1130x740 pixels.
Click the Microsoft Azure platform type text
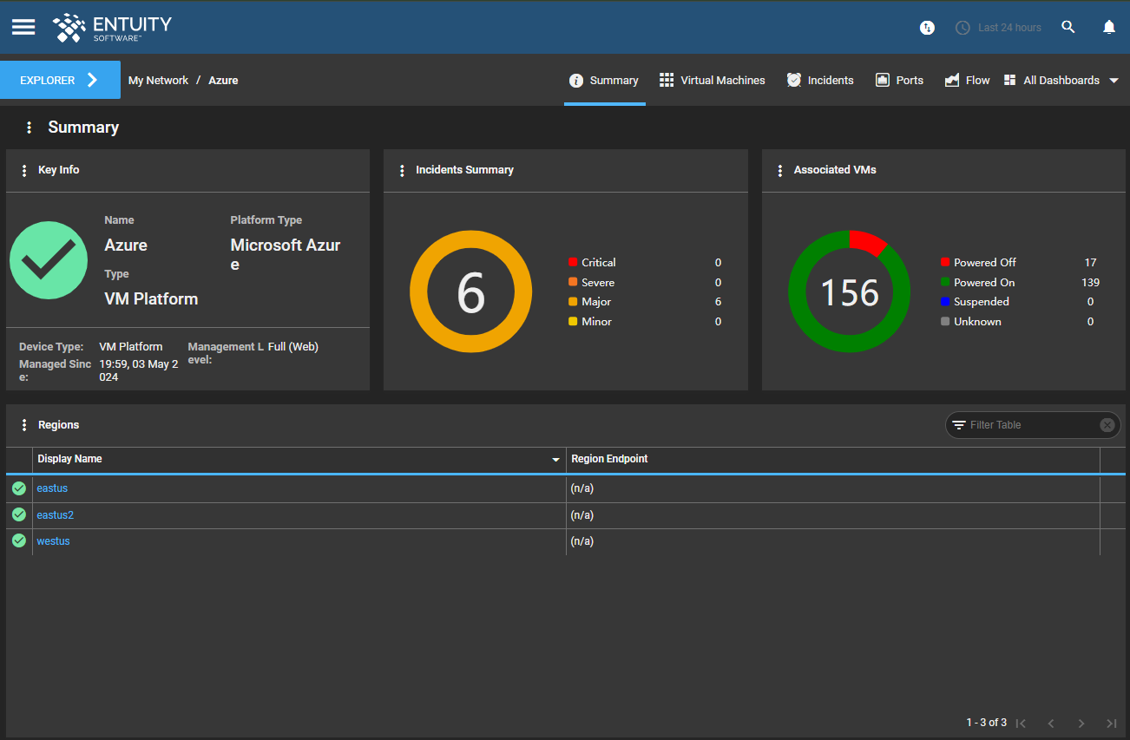tap(286, 254)
